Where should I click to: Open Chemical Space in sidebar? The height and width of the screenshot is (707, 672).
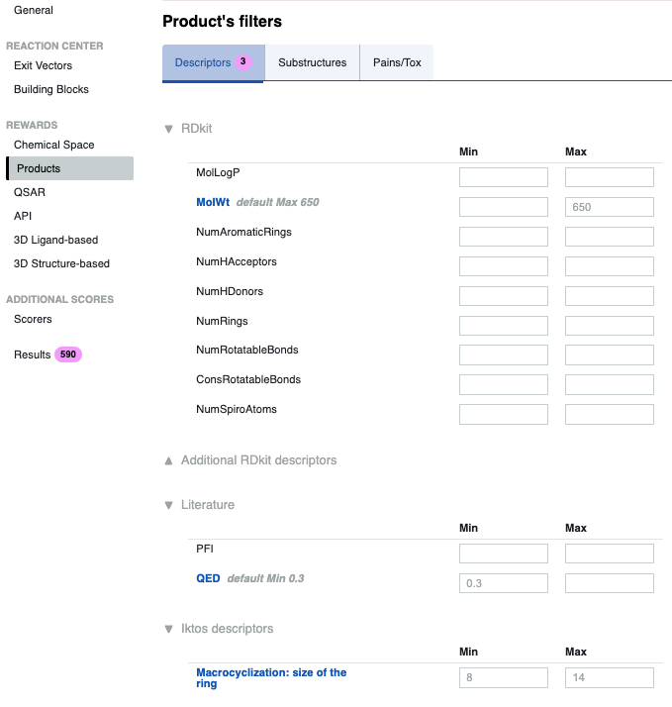click(x=54, y=145)
